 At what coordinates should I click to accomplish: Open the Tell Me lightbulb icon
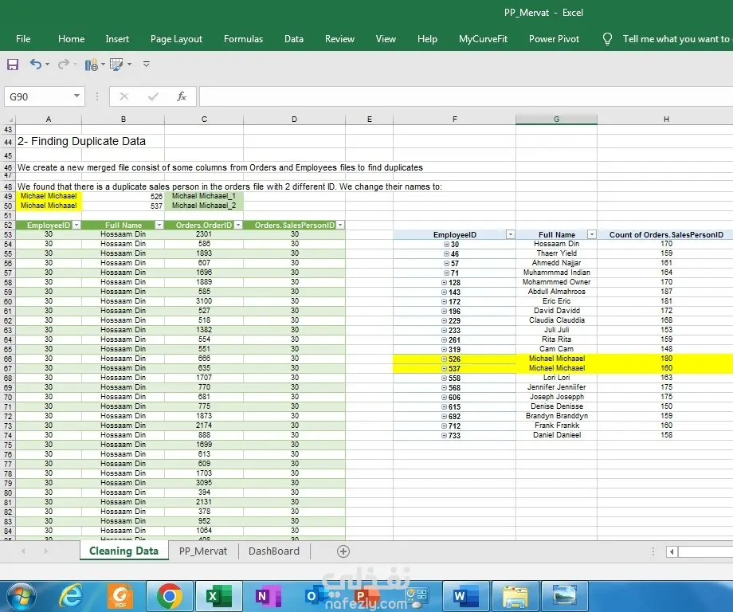[x=608, y=38]
